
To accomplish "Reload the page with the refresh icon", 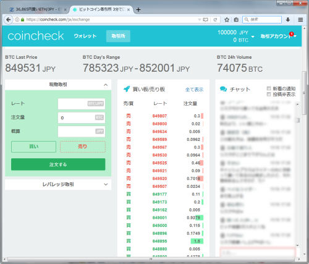I will coord(215,20).
